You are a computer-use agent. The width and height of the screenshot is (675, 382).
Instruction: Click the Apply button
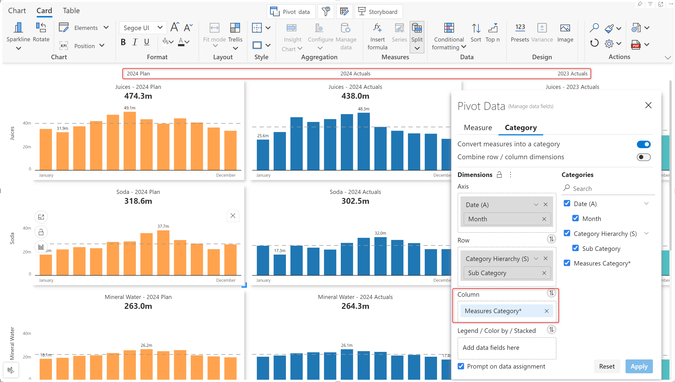point(639,366)
